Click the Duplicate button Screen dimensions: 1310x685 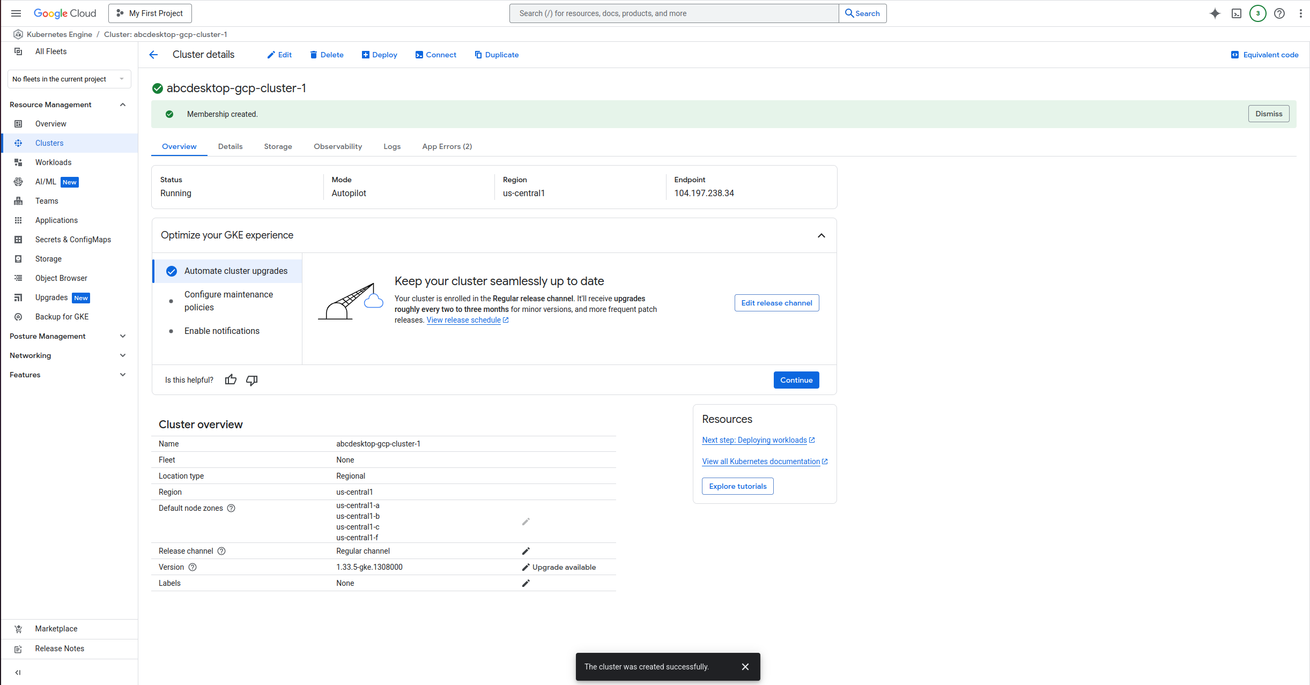497,55
